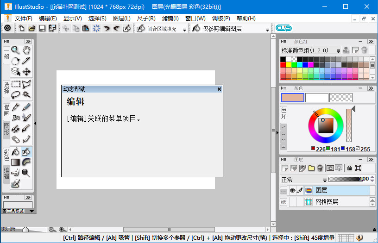Open a file with the folder icon
This screenshot has height=243, width=378.
[32, 28]
